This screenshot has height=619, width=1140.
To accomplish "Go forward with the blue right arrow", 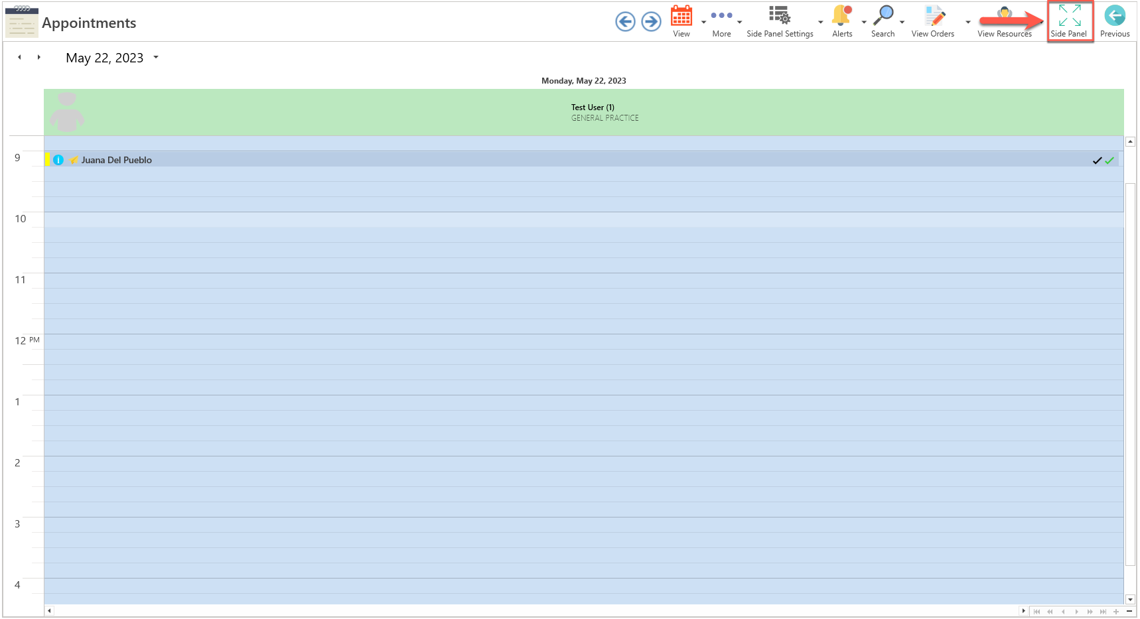I will tap(652, 21).
